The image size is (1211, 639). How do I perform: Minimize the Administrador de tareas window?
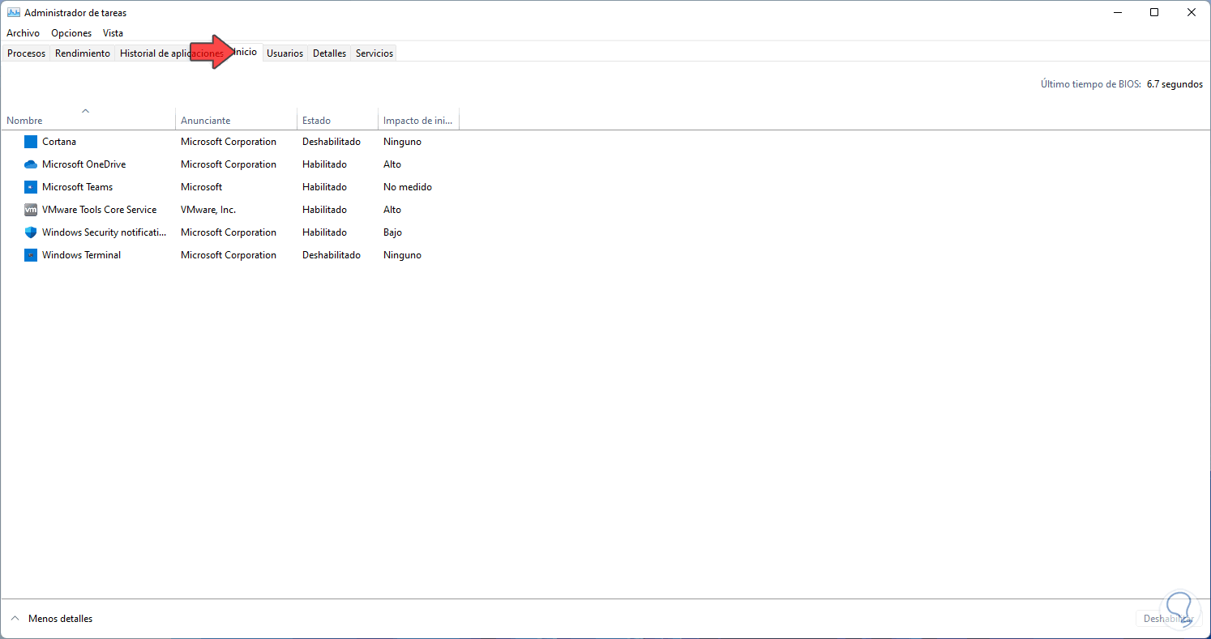(x=1118, y=12)
